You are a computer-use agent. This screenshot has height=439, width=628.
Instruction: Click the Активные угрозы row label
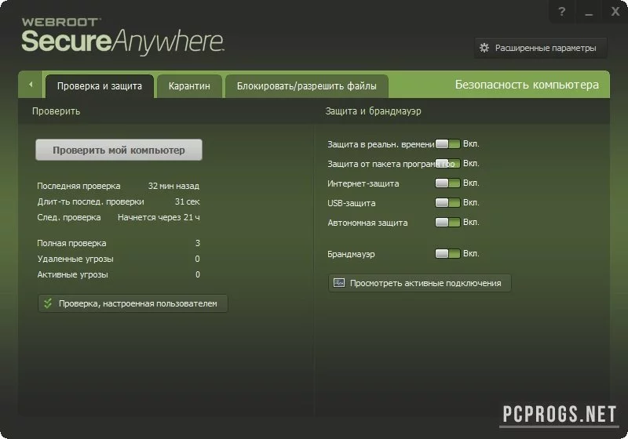(72, 274)
